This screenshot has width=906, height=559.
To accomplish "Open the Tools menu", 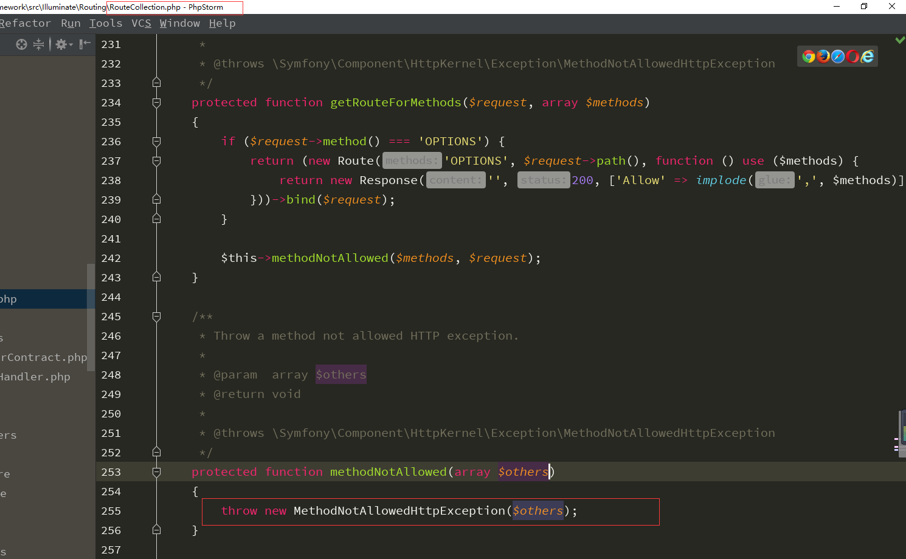I will 105,23.
